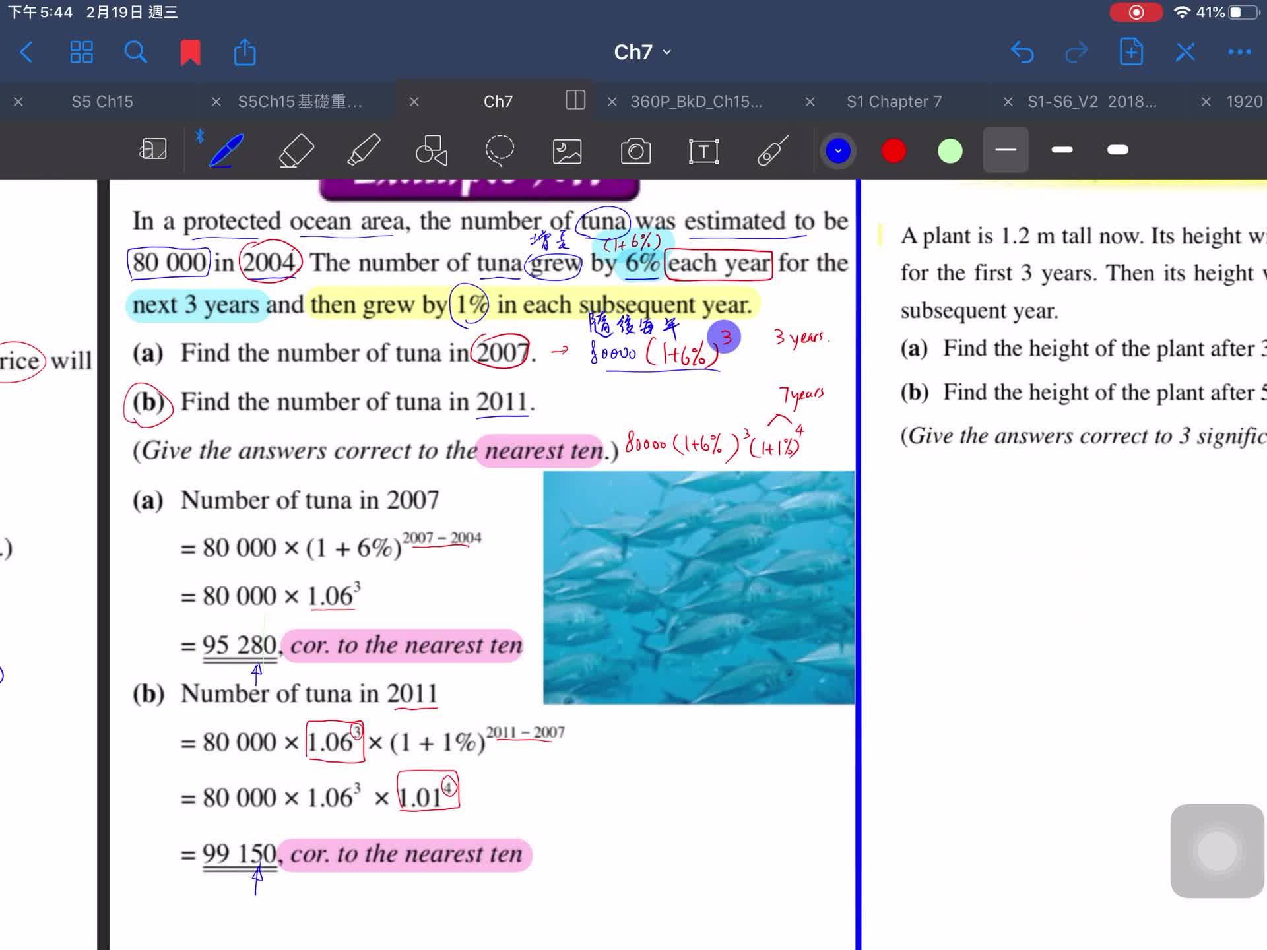Viewport: 1267px width, 950px height.
Task: Undo the last annotation
Action: coord(1022,51)
